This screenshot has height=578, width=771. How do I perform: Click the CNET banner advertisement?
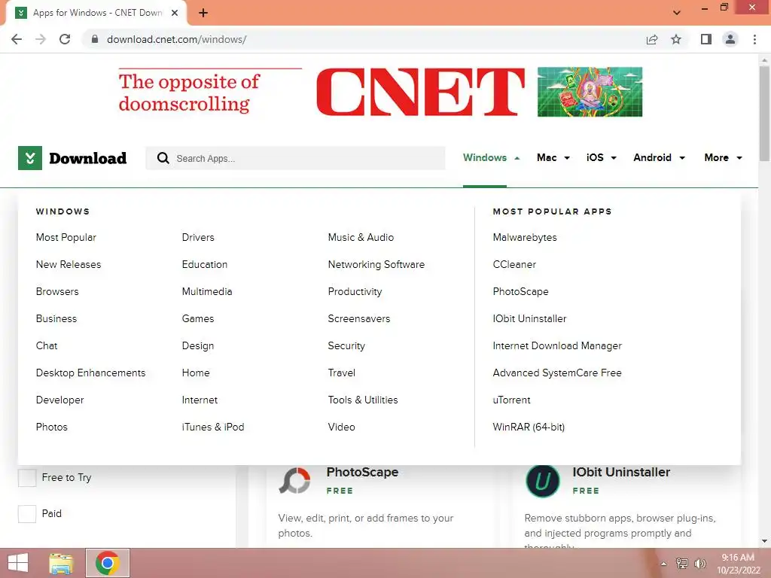pos(380,93)
